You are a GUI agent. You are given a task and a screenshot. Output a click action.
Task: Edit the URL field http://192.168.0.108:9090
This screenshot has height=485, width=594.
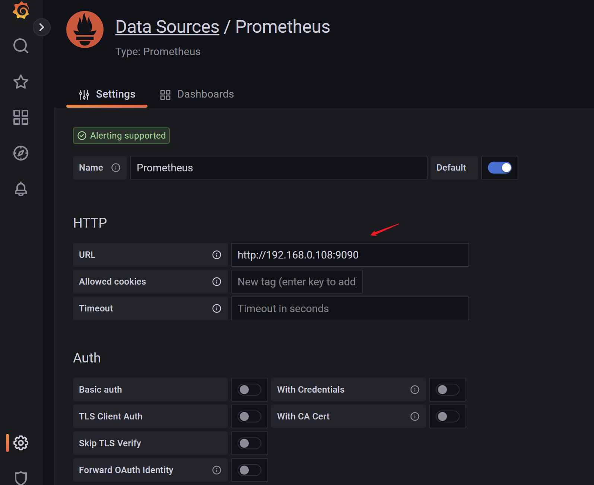tap(350, 255)
